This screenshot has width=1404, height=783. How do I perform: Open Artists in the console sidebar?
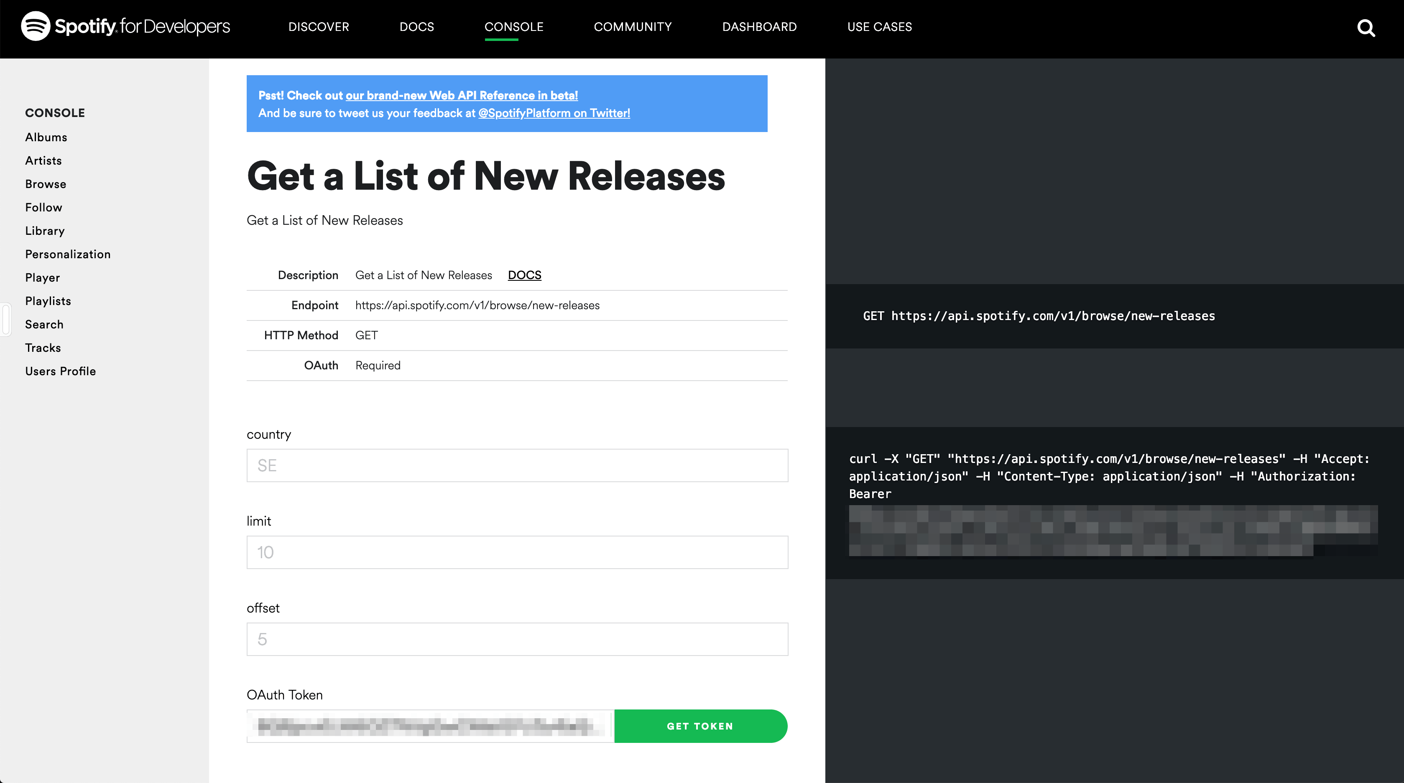click(43, 160)
